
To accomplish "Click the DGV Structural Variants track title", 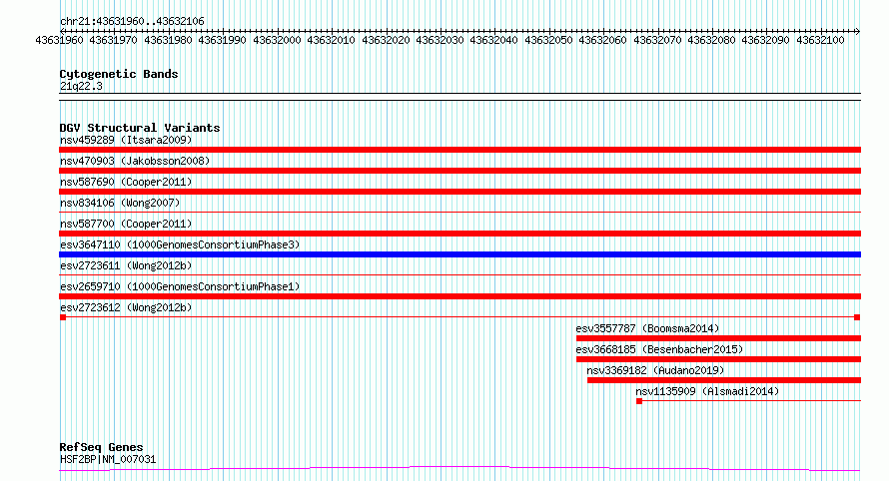I will [x=140, y=128].
